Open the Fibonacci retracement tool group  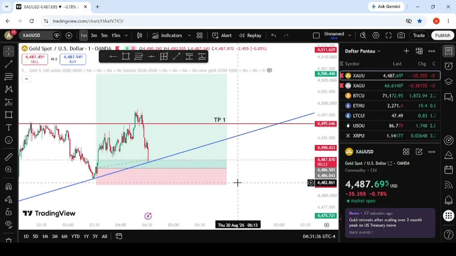point(9,77)
